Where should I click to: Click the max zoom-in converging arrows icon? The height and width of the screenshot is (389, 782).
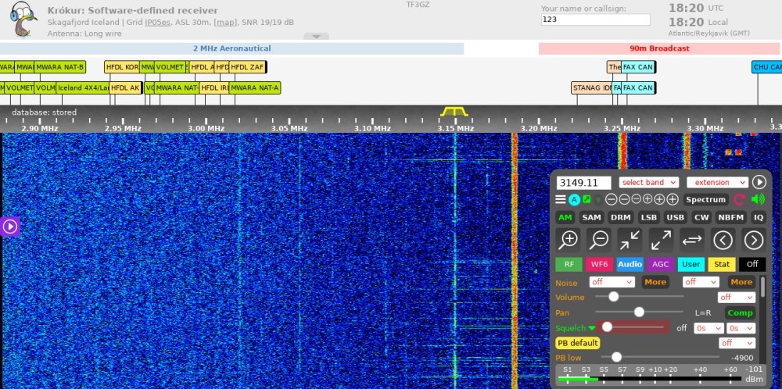(630, 240)
